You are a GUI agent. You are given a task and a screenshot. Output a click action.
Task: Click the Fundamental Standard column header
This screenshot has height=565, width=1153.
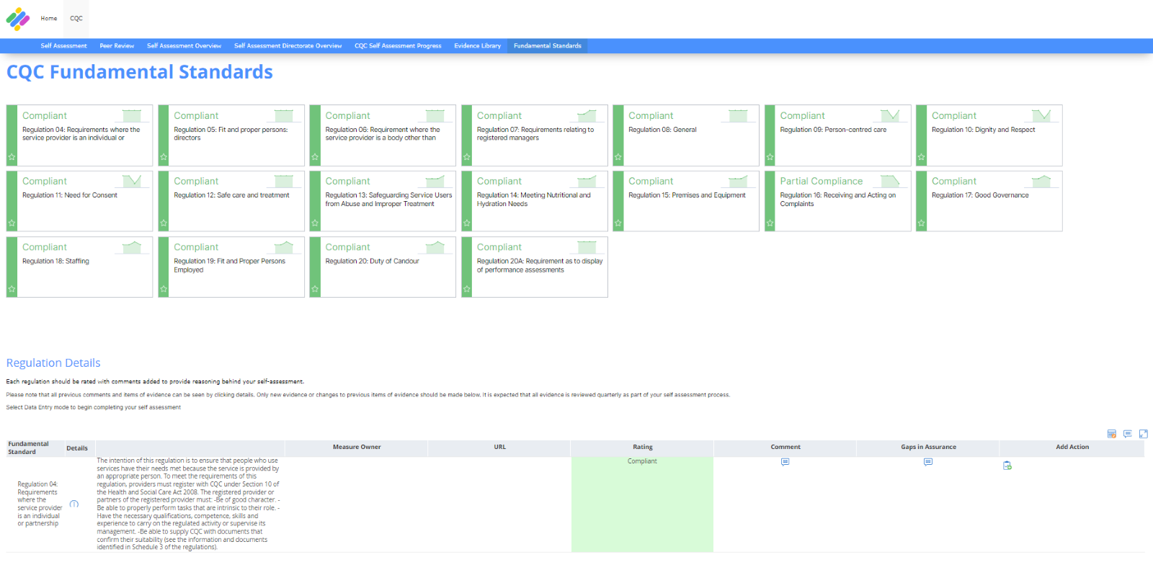pos(35,448)
